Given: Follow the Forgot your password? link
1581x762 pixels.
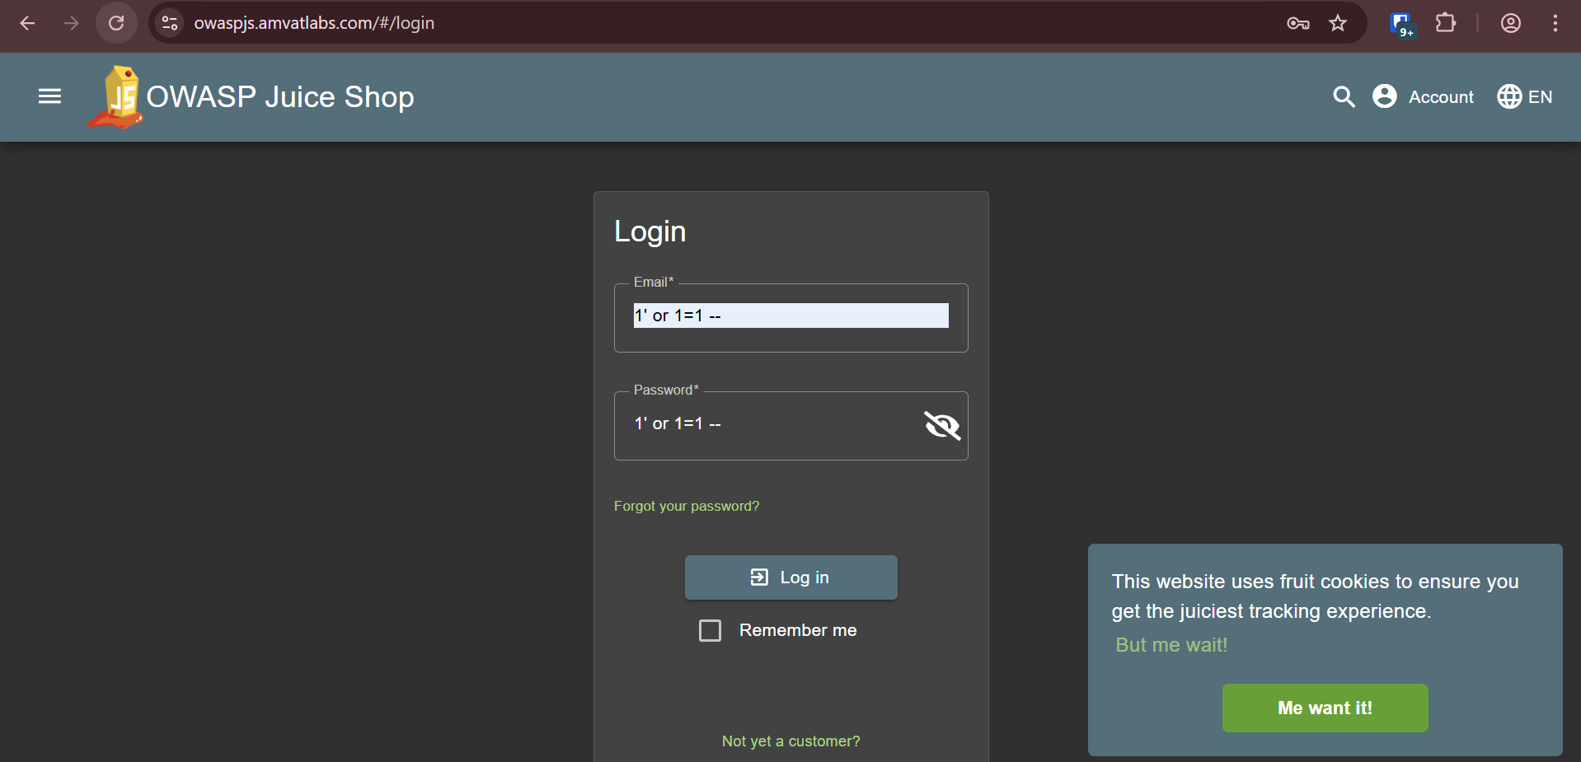Looking at the screenshot, I should (x=686, y=506).
